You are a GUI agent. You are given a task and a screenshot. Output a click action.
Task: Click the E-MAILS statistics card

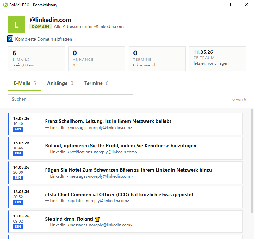(x=36, y=59)
